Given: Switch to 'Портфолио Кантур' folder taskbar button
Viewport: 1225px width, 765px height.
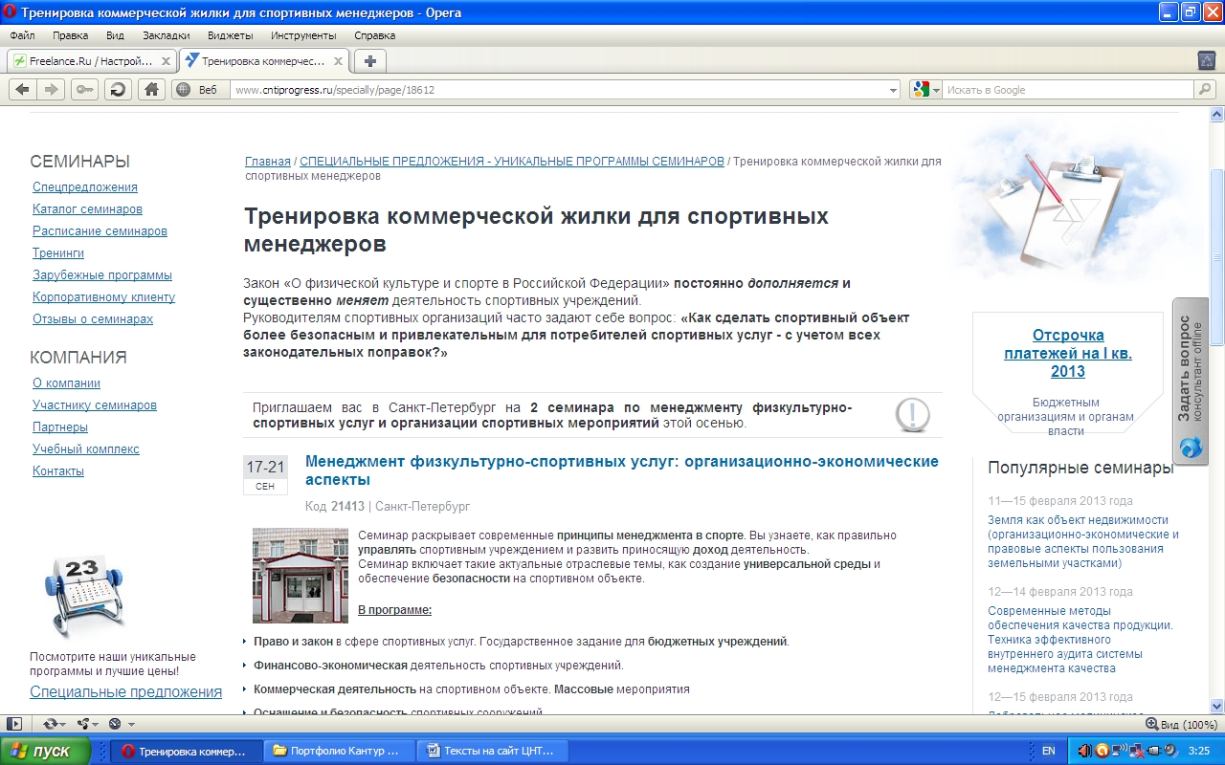Looking at the screenshot, I should pyautogui.click(x=339, y=751).
